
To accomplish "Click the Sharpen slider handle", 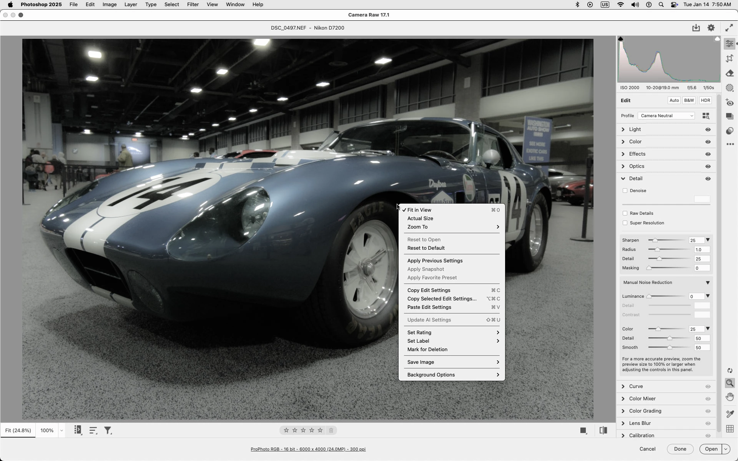I will [655, 240].
